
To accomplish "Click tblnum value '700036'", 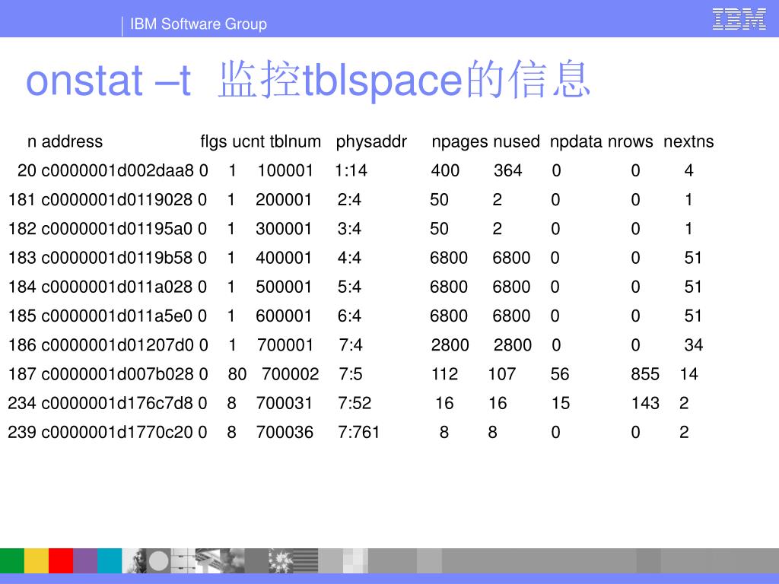I will coord(285,433).
